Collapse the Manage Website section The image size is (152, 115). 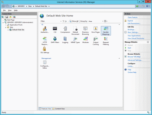(x=148, y=42)
